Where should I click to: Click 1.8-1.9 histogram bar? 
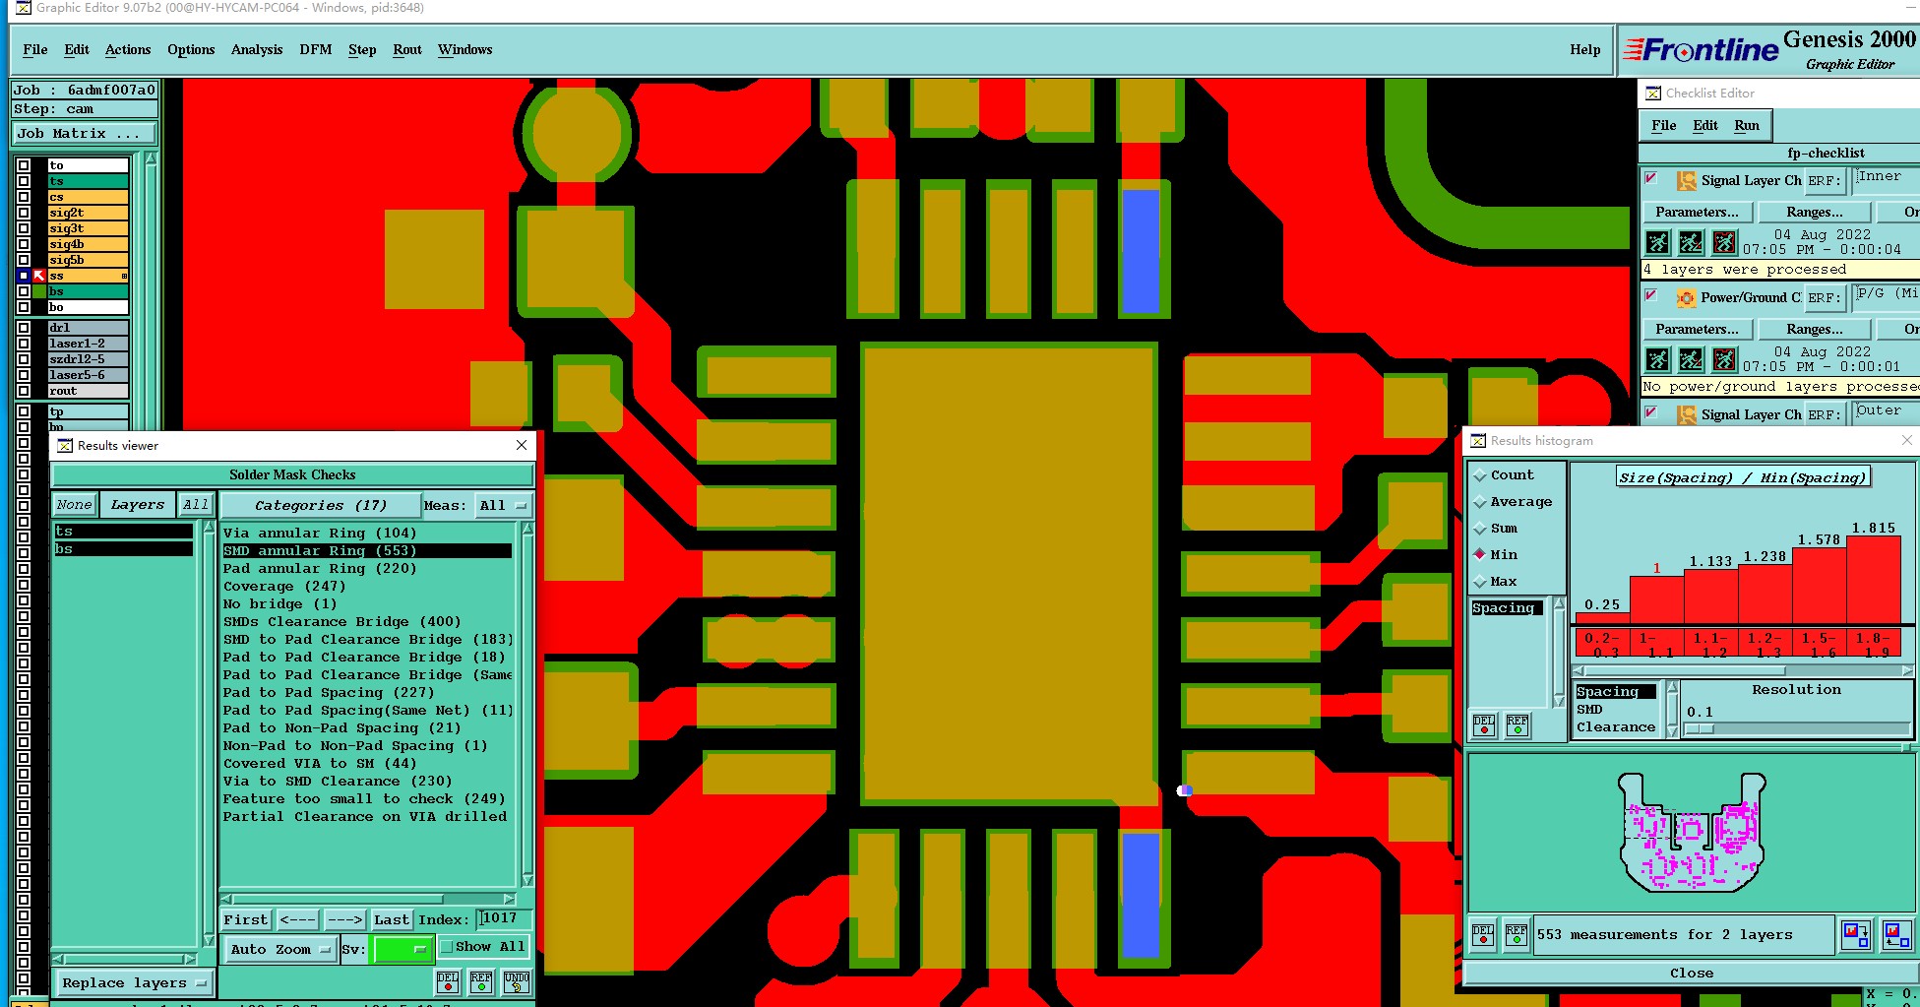[1873, 580]
